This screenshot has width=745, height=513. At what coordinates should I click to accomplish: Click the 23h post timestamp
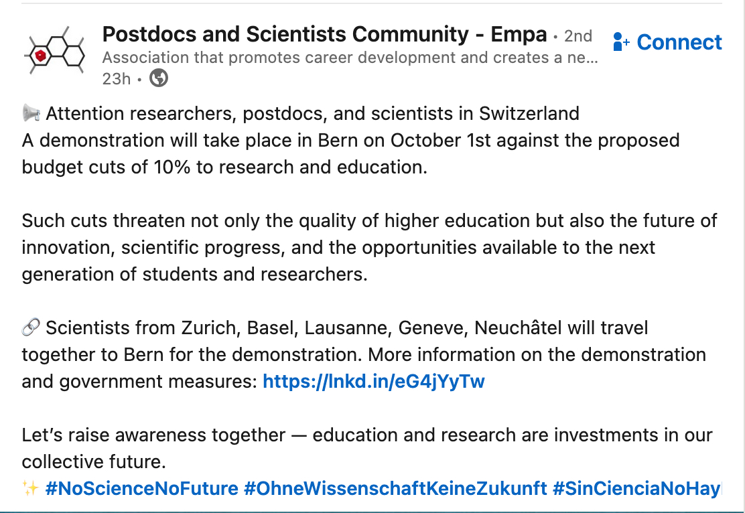[x=116, y=78]
